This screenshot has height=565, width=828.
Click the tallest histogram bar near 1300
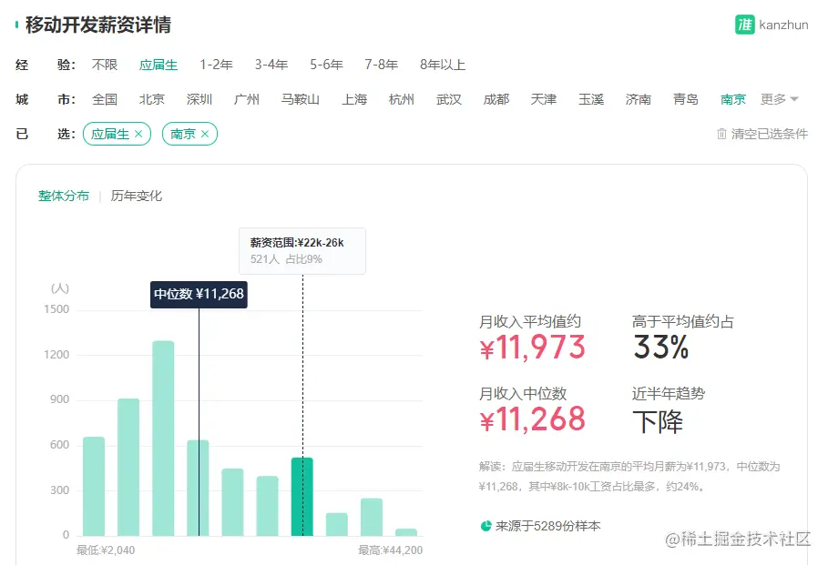pyautogui.click(x=163, y=439)
